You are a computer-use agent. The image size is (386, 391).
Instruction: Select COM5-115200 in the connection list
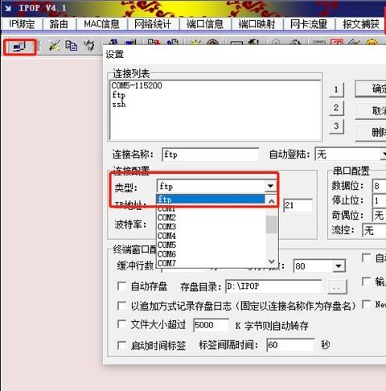tap(137, 85)
